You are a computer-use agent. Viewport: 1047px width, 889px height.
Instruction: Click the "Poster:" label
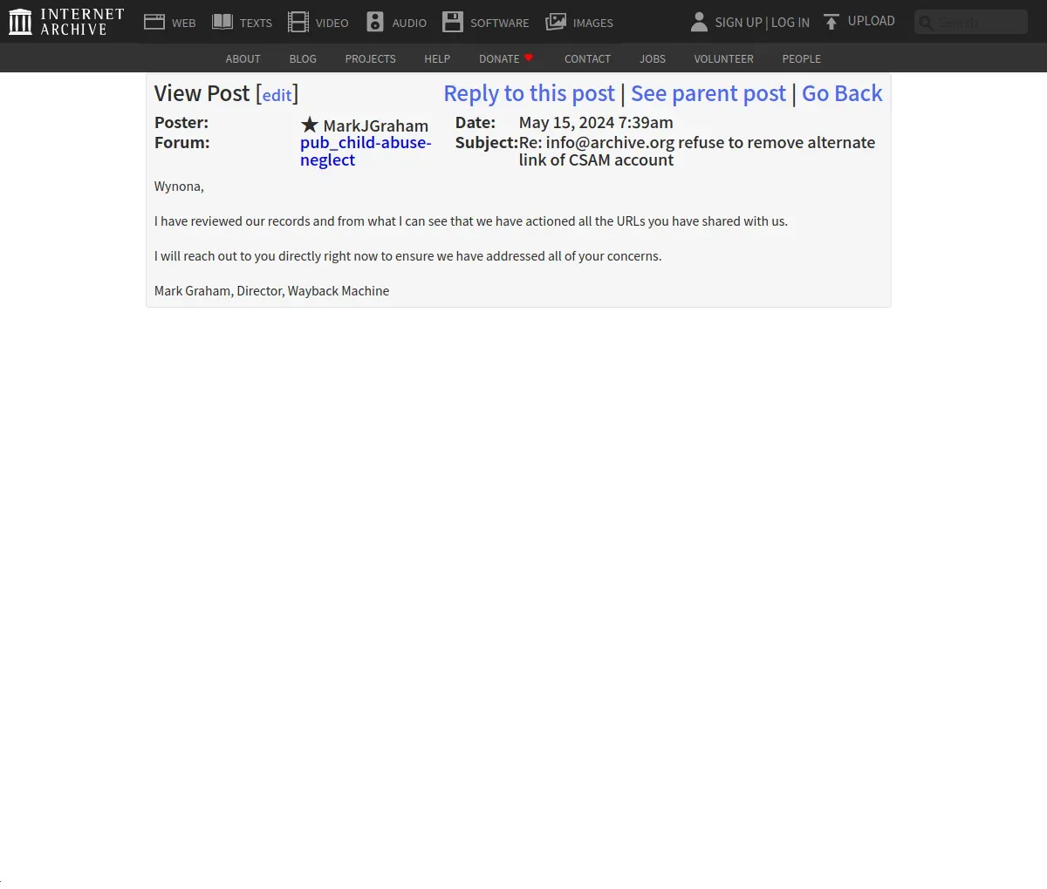[x=181, y=122]
